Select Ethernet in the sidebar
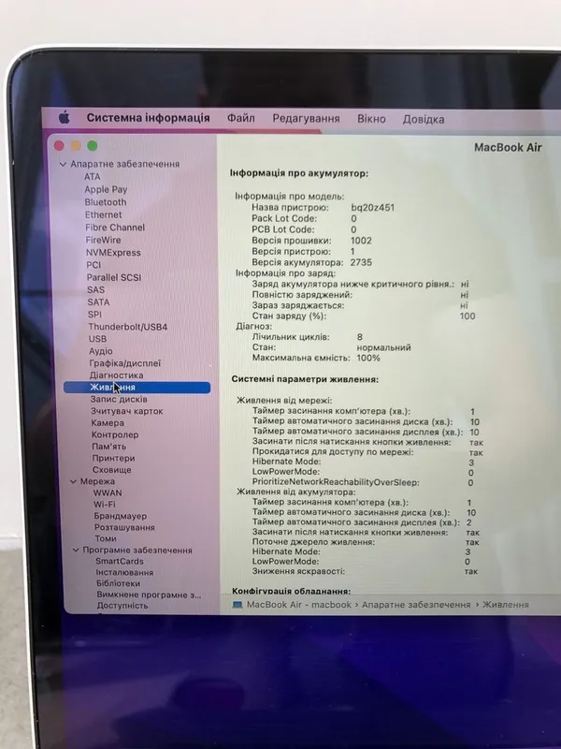The image size is (561, 749). tap(104, 215)
